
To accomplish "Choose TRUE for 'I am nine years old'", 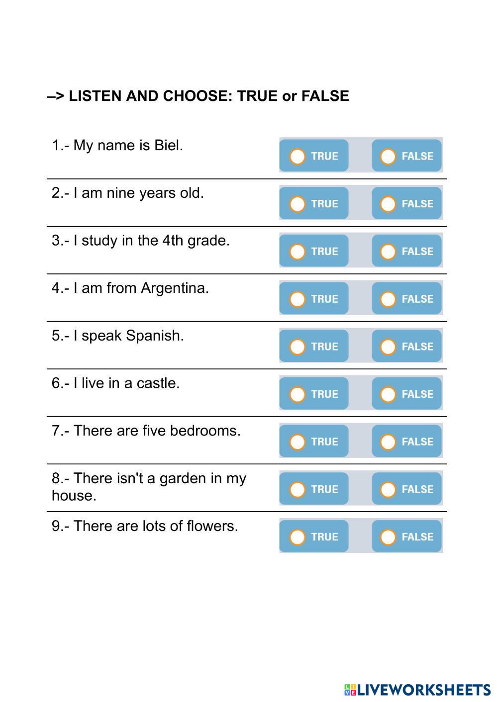I will (298, 204).
